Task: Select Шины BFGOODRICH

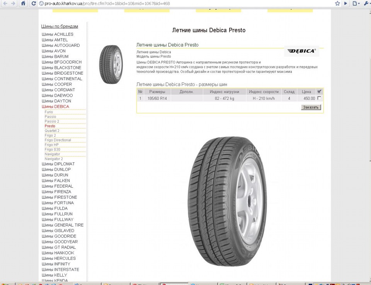Action: point(61,62)
